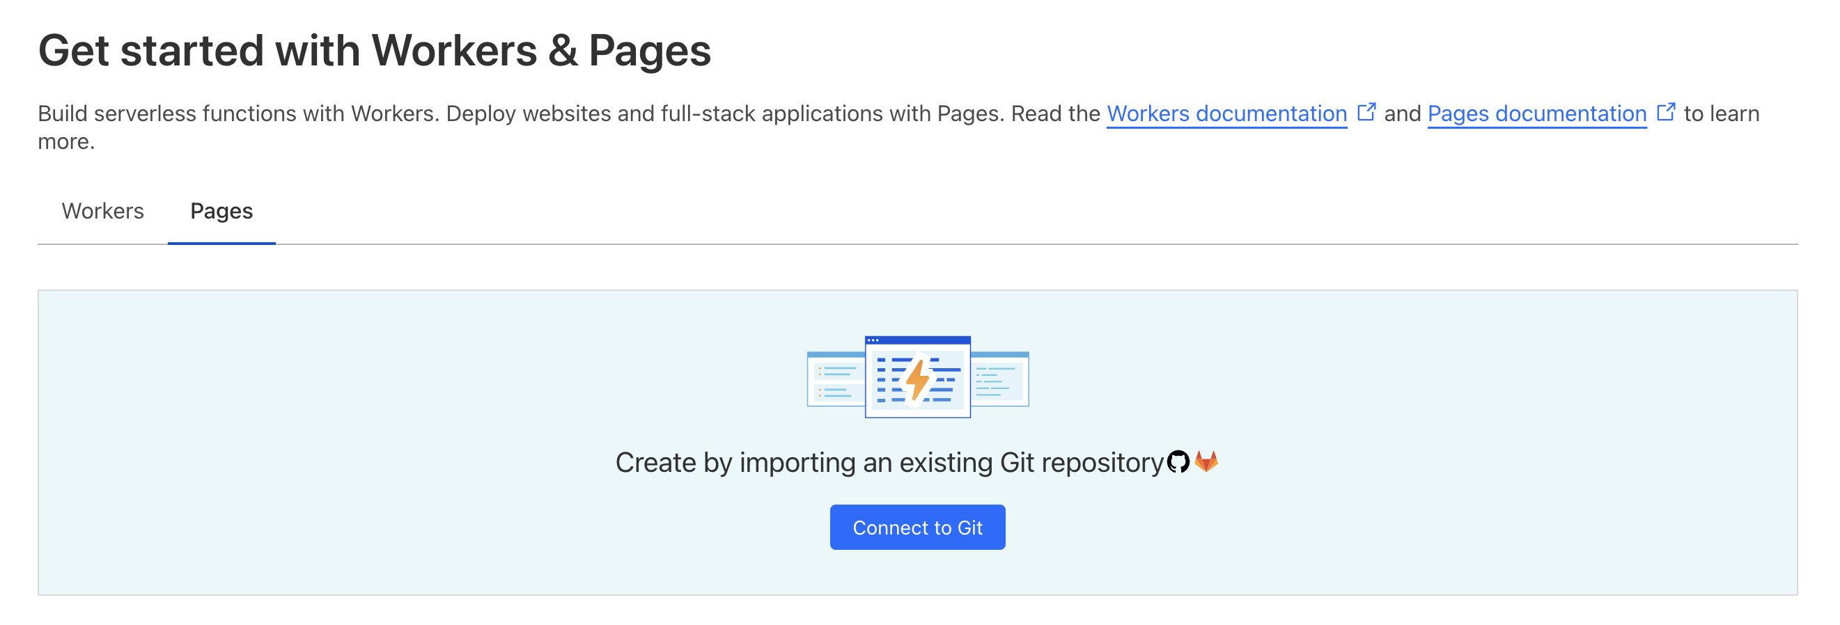Switch to the Workers tab
Image resolution: width=1840 pixels, height=625 pixels.
coord(103,211)
